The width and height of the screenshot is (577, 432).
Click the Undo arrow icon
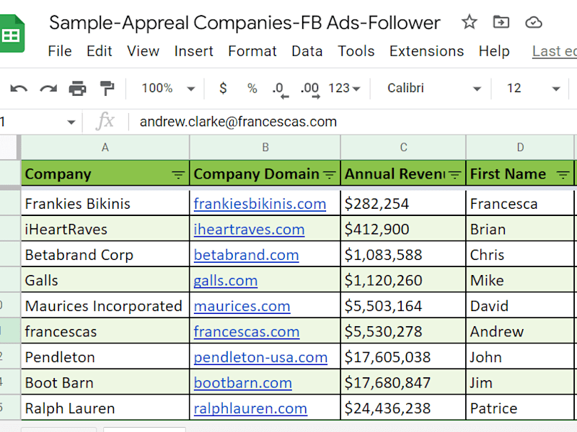[x=19, y=89]
